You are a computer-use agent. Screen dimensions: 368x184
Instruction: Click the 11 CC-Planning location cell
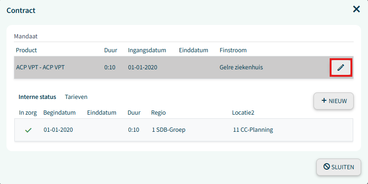253,130
